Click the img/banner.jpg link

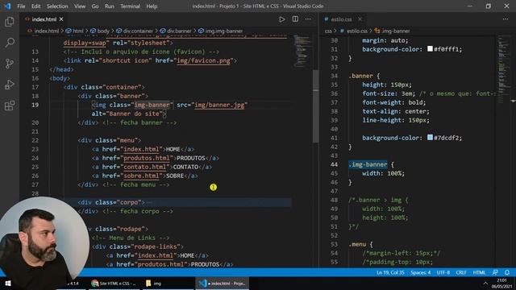(x=219, y=105)
